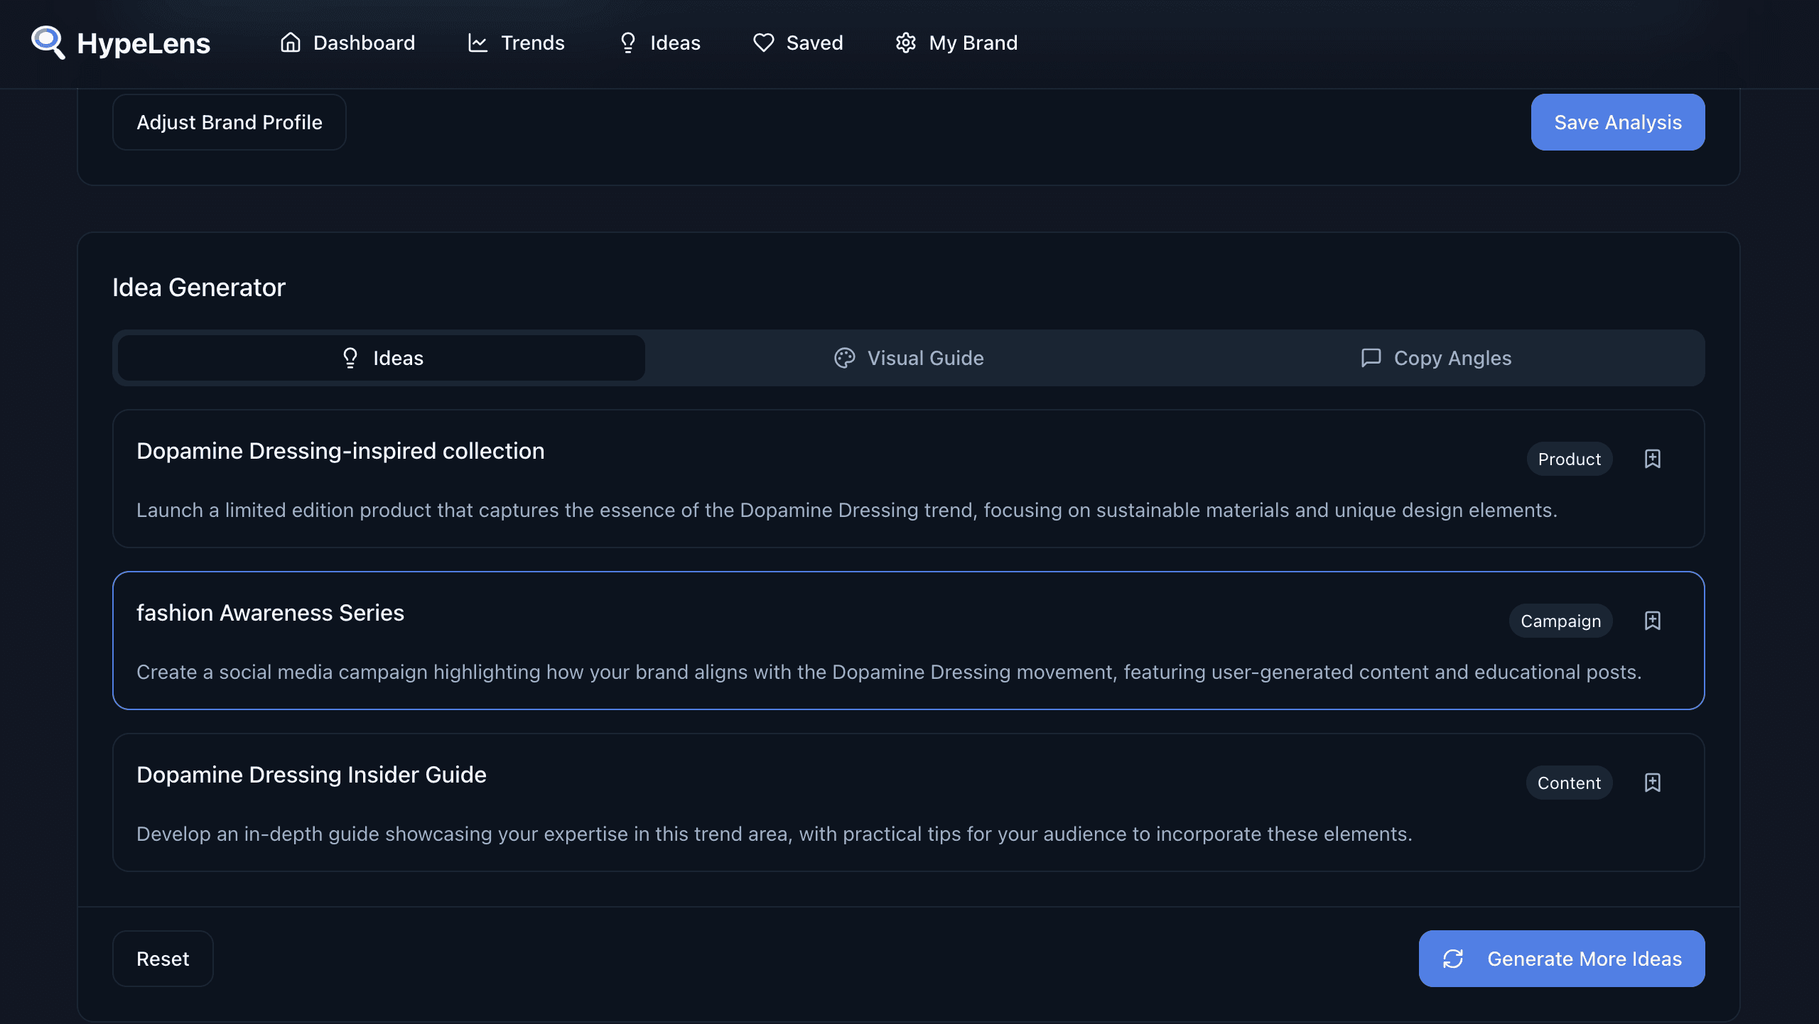
Task: Open My Brand settings
Action: pyautogui.click(x=956, y=43)
